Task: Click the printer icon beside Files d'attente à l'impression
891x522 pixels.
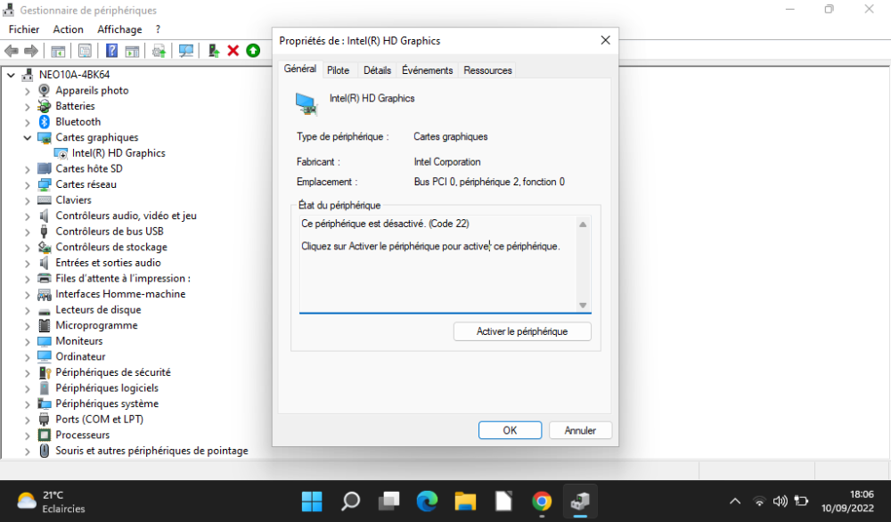Action: [x=45, y=278]
